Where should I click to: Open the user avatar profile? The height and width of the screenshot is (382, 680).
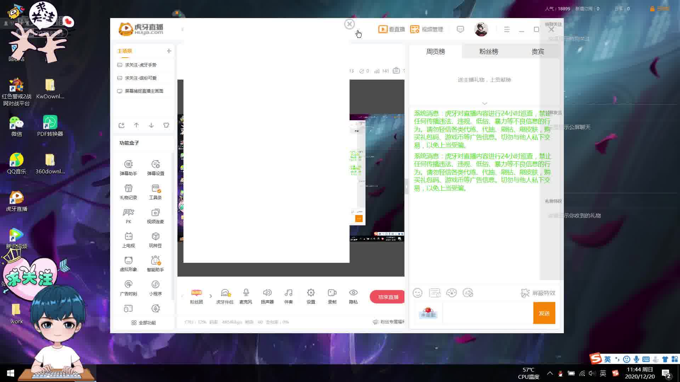pyautogui.click(x=481, y=29)
